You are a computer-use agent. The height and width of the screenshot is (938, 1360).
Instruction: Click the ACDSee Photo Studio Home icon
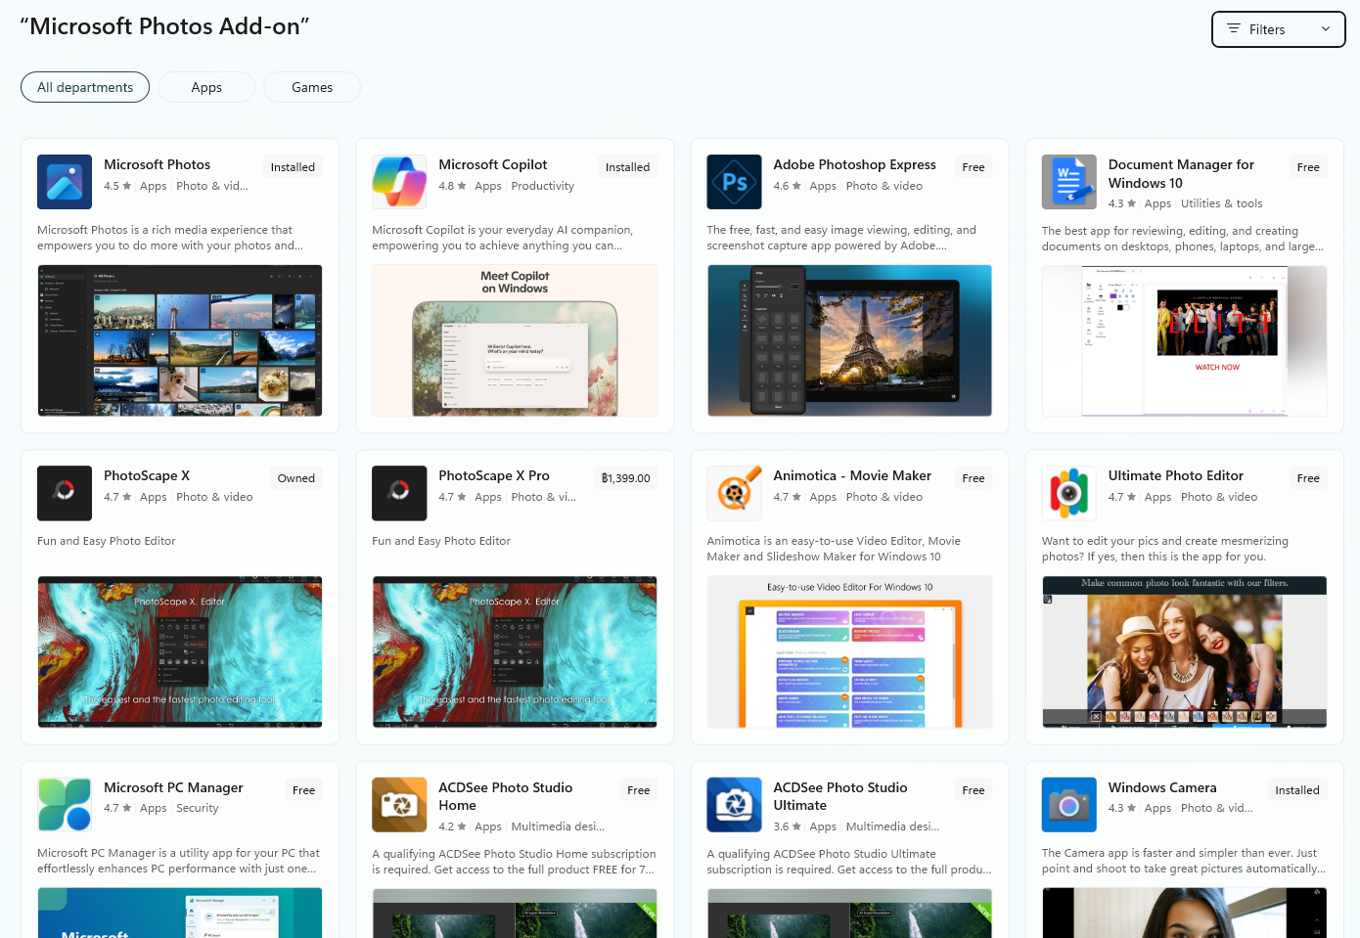(399, 805)
